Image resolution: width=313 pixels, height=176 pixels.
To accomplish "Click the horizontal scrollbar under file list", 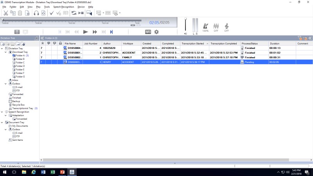I will (166, 160).
